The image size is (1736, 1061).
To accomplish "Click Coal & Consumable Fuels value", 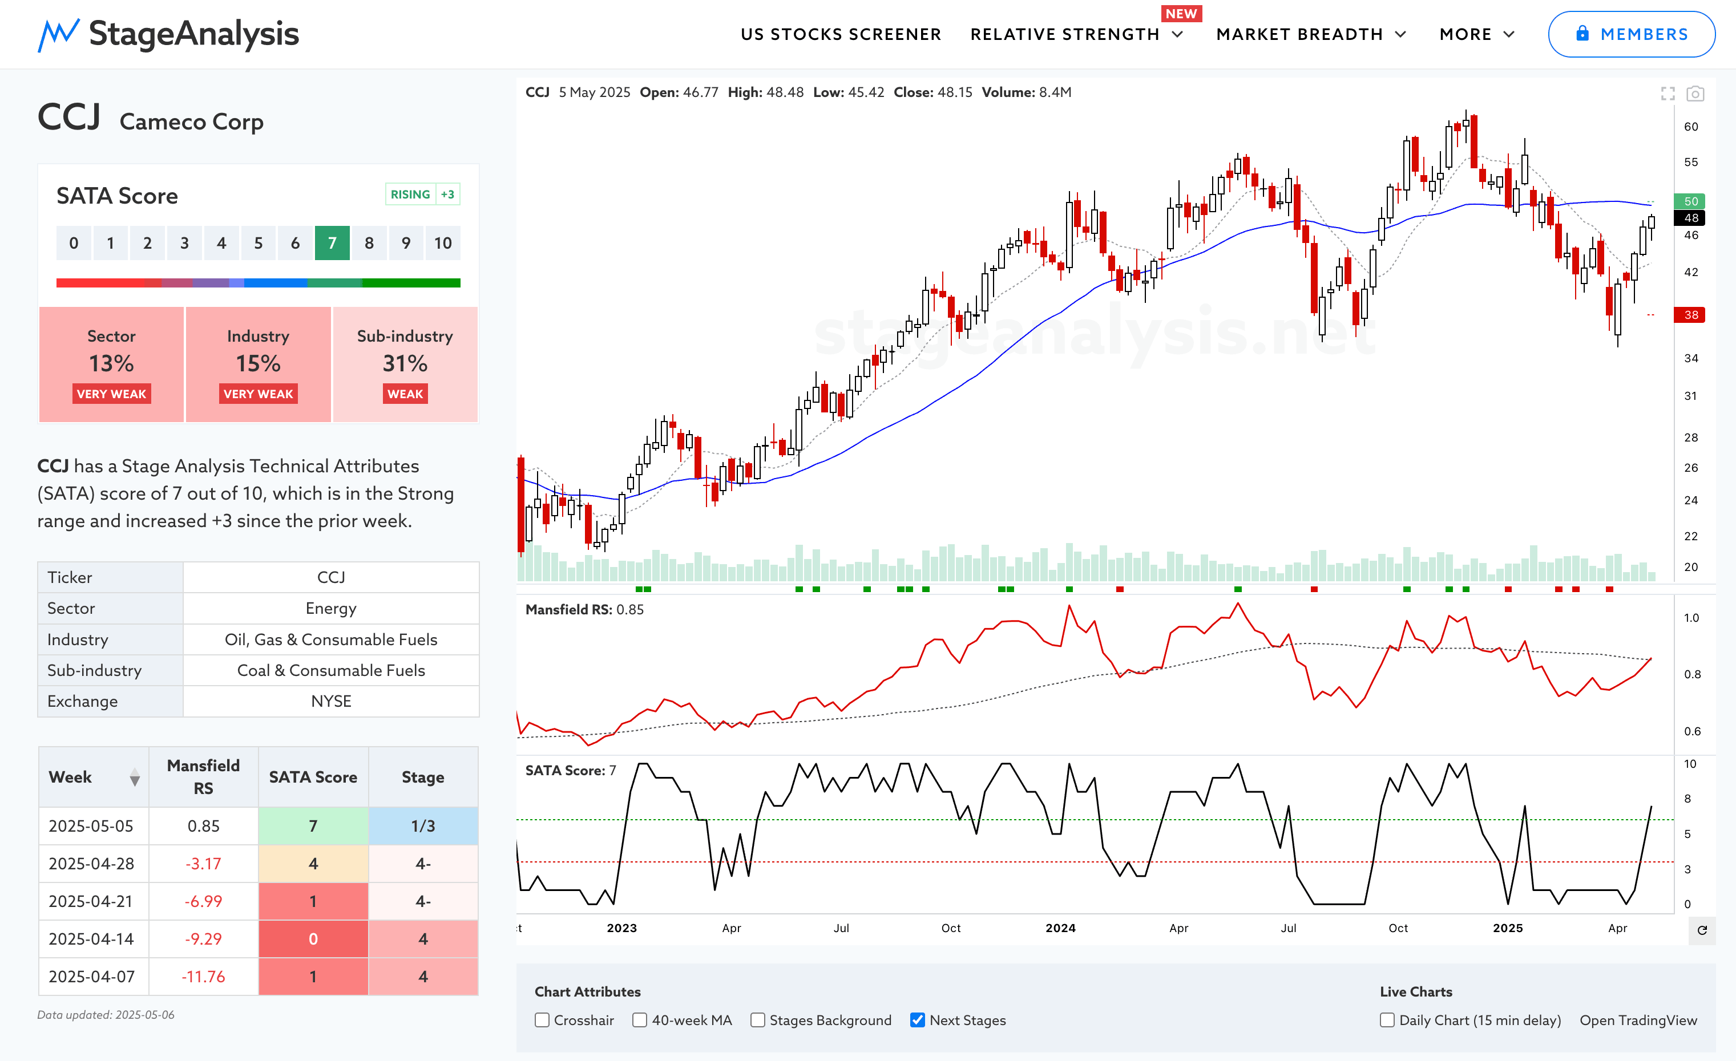I will [x=331, y=670].
